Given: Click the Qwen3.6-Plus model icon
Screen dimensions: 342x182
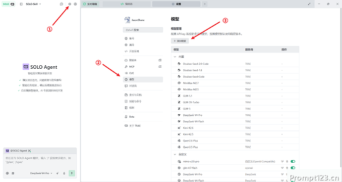Looking at the screenshot, I should pyautogui.click(x=179, y=140).
